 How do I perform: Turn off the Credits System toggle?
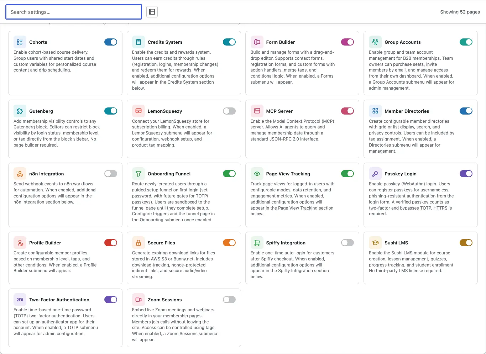coord(229,42)
